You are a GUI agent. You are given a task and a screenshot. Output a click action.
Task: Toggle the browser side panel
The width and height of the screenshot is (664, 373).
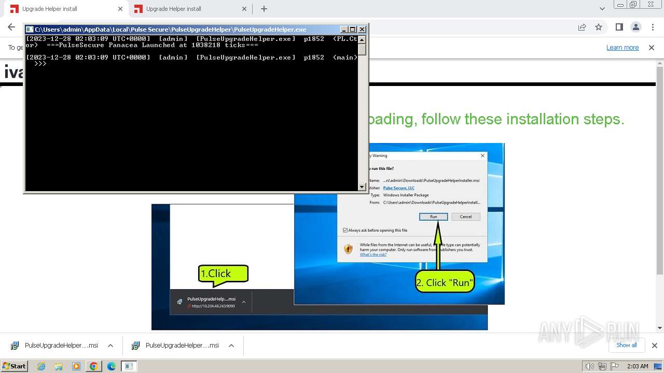(619, 27)
